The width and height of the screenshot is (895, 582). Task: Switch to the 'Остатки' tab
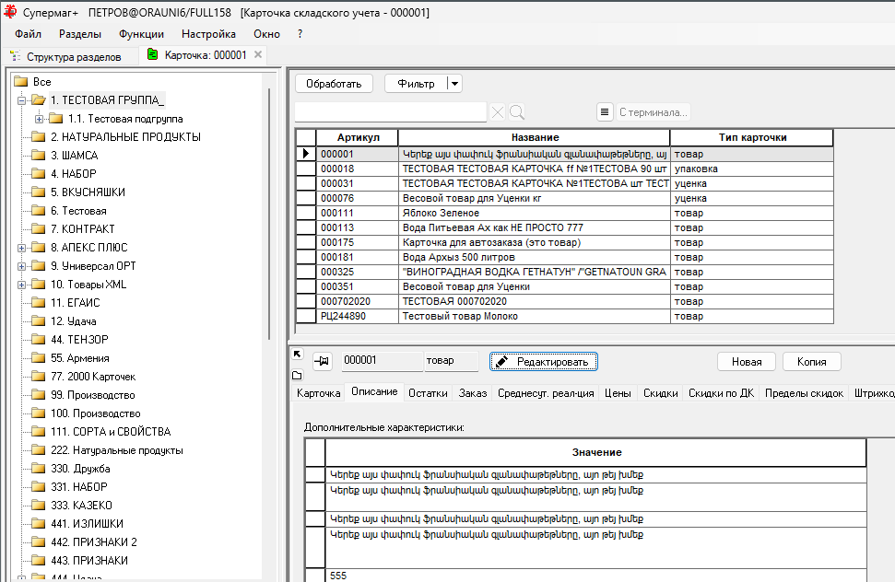[x=428, y=393]
